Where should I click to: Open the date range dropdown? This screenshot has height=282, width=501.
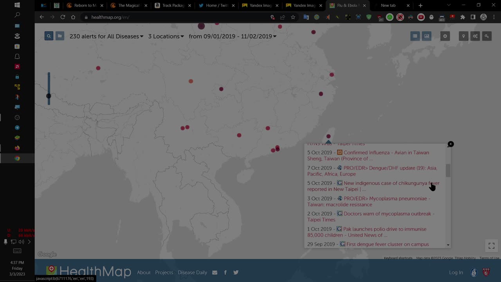(x=232, y=36)
